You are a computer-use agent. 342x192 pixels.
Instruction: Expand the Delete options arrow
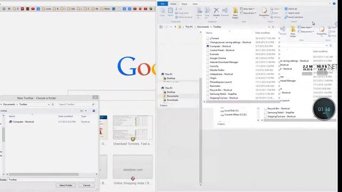coord(216,18)
